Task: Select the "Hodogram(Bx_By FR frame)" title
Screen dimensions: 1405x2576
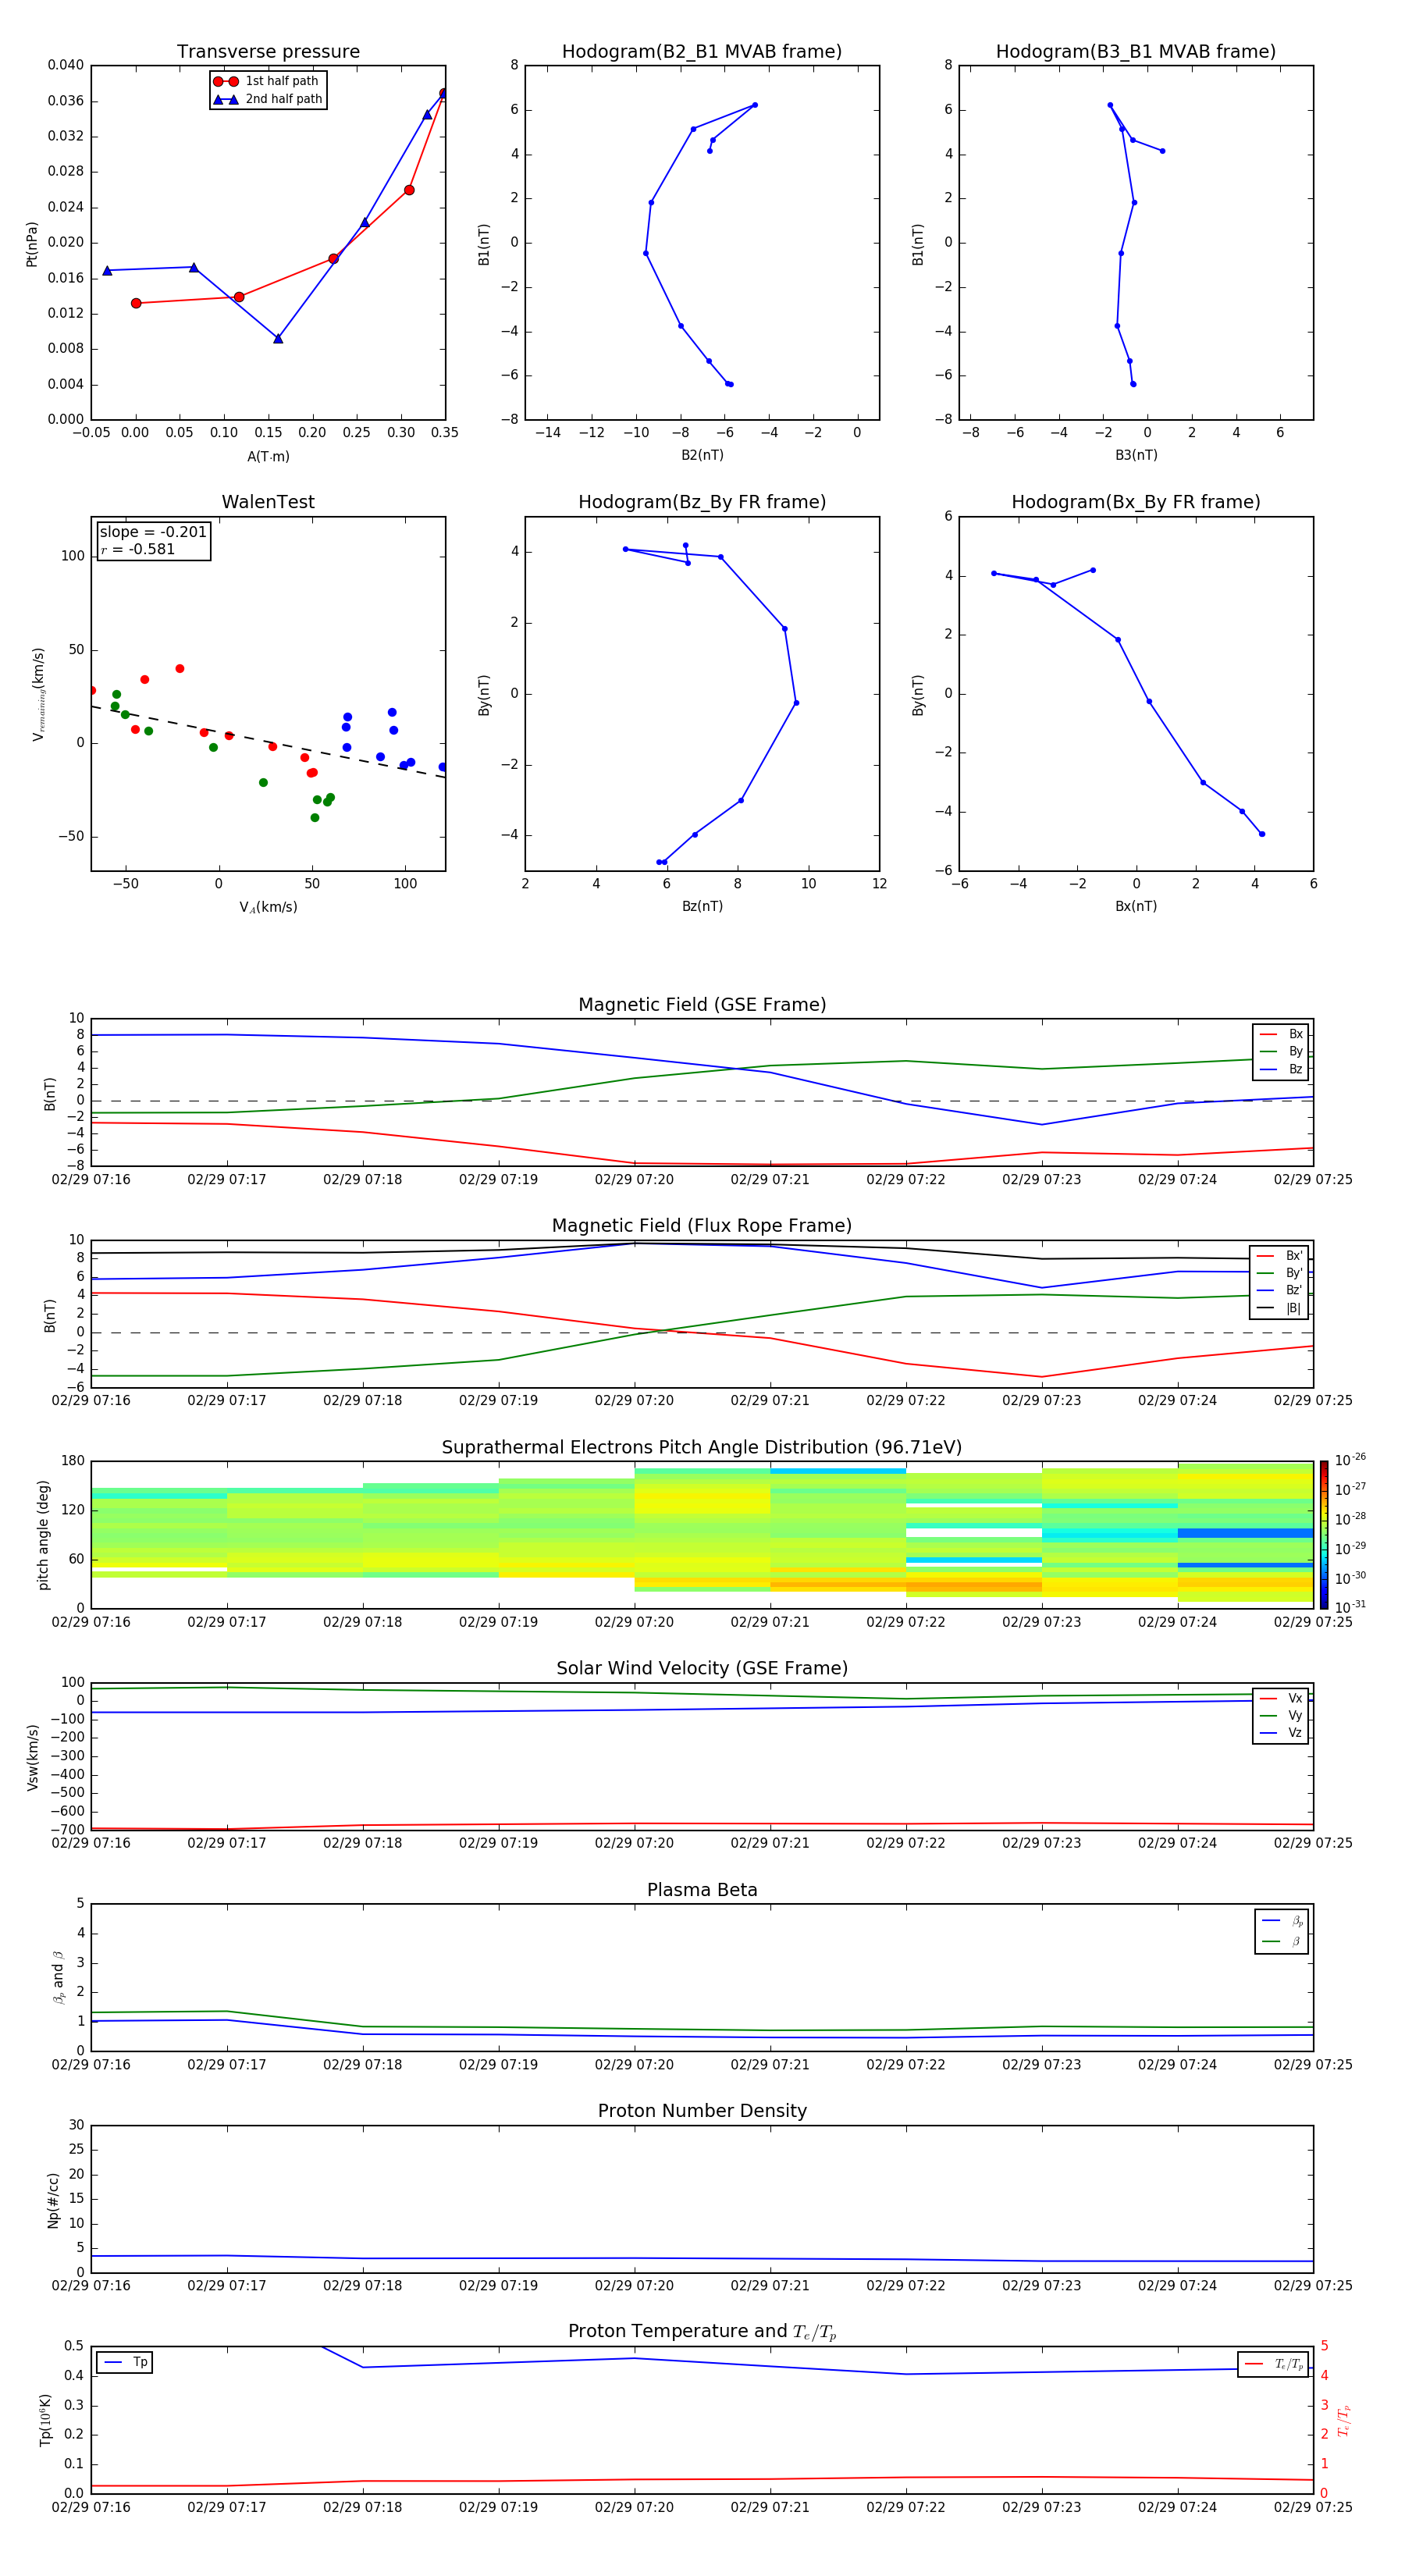Action: point(1136,502)
